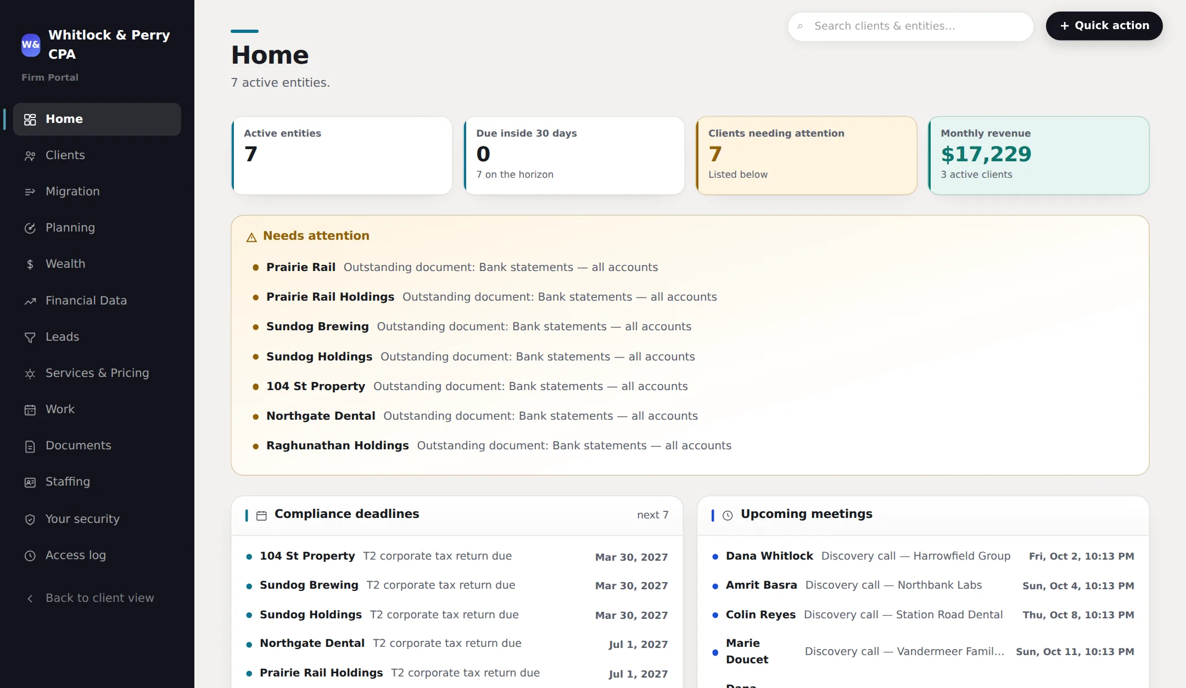This screenshot has height=688, width=1186.
Task: Click the Migration arrow icon
Action: [30, 192]
